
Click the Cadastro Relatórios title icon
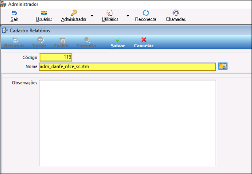click(5, 30)
